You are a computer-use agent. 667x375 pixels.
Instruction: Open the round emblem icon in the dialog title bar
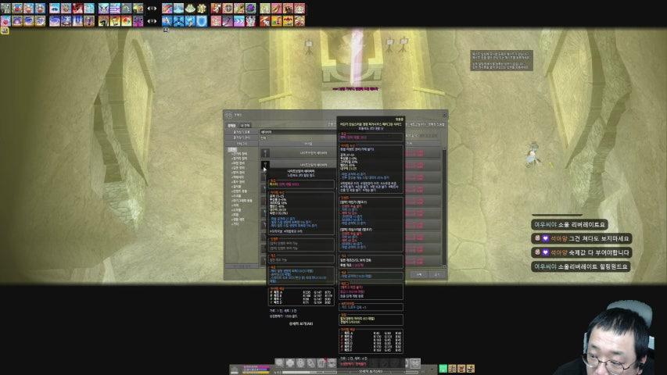(x=229, y=115)
